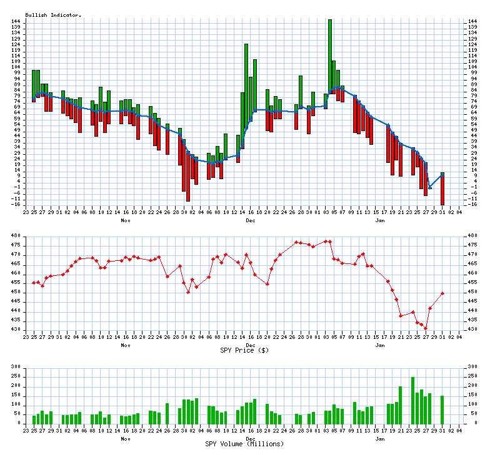Screen dimensions: 490x455
Task: Select the rightmost red bullish indicator bar
Action: click(442, 190)
